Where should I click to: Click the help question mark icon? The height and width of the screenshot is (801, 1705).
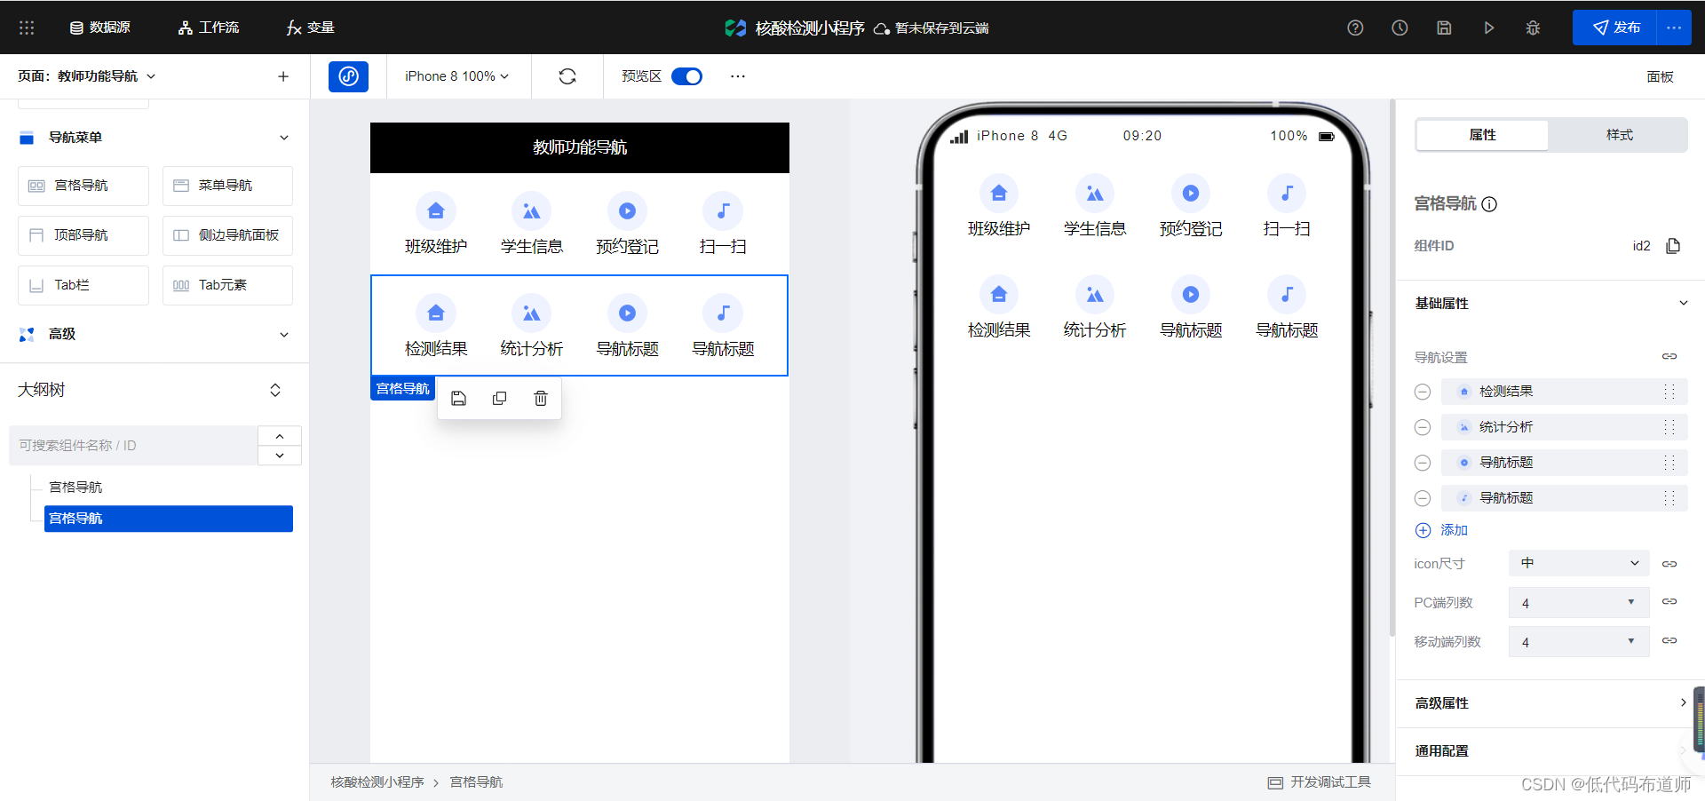(1355, 28)
